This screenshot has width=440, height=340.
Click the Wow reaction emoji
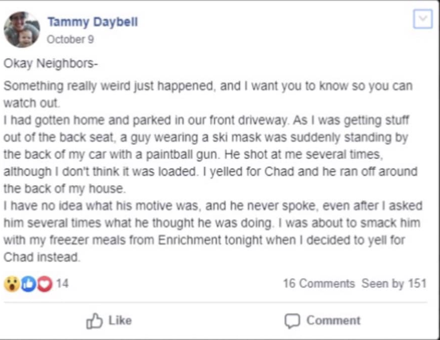tap(12, 284)
